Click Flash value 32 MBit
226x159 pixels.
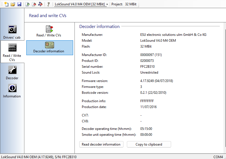tap(146, 46)
